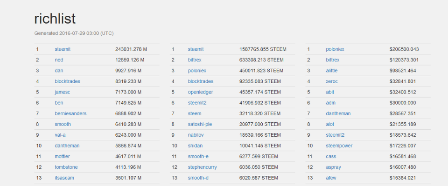Open steemit link beside 1587765.855 STEEM

(x=196, y=49)
